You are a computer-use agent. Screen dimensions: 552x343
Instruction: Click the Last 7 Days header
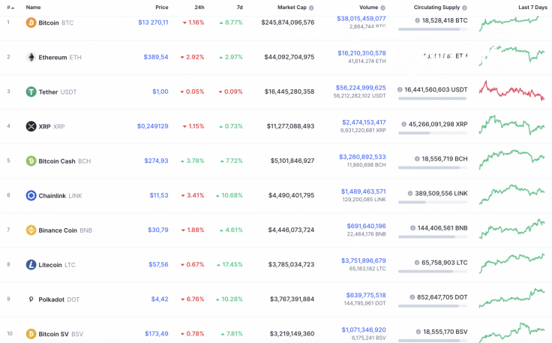(532, 8)
